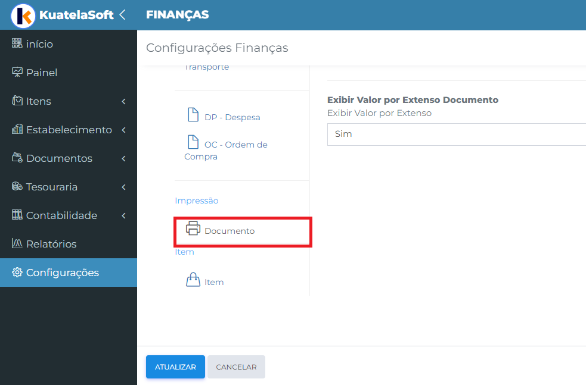
Task: Click the KuatelaSoft logo icon
Action: [23, 15]
